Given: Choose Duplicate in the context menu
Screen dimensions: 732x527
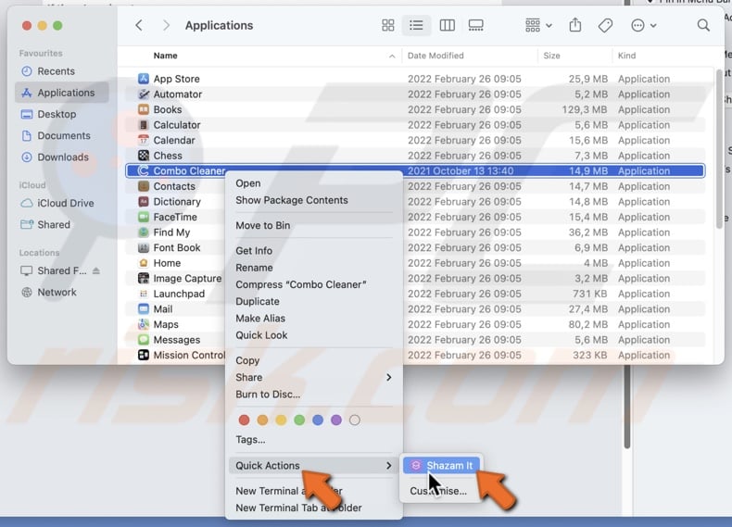Looking at the screenshot, I should 258,301.
